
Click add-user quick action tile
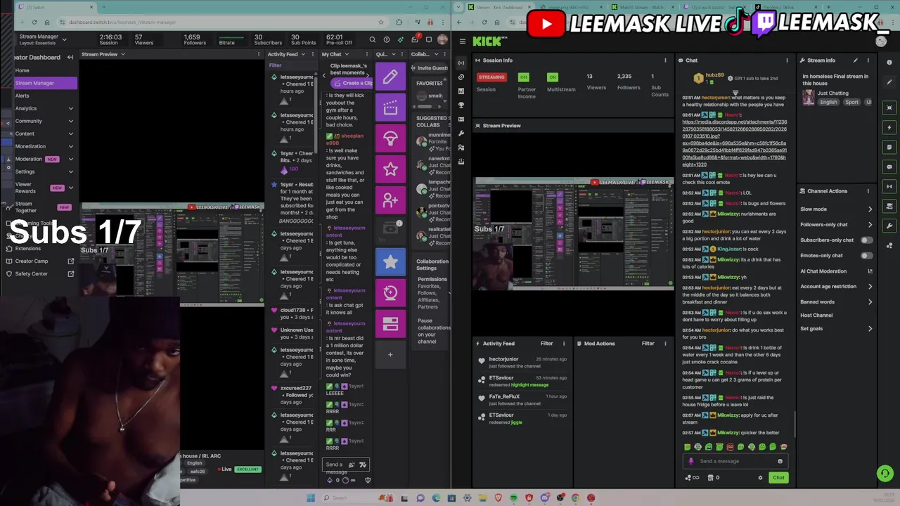[x=390, y=200]
